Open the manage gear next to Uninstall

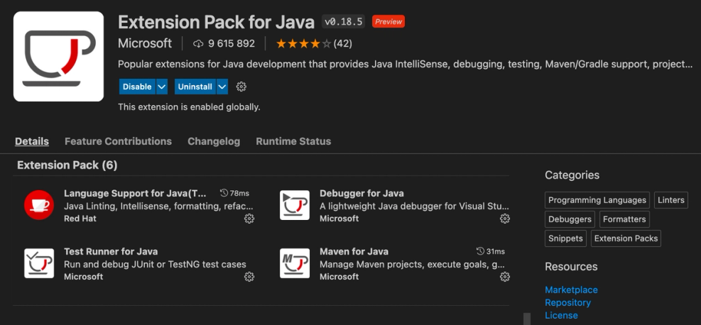[241, 87]
